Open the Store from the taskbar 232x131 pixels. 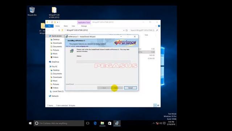[x=109, y=123]
